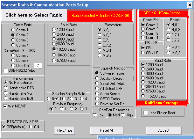Screen dimensions: 194x139
Task: Toggle the Win ME/XP checkbox
Action: pyautogui.click(x=15, y=106)
